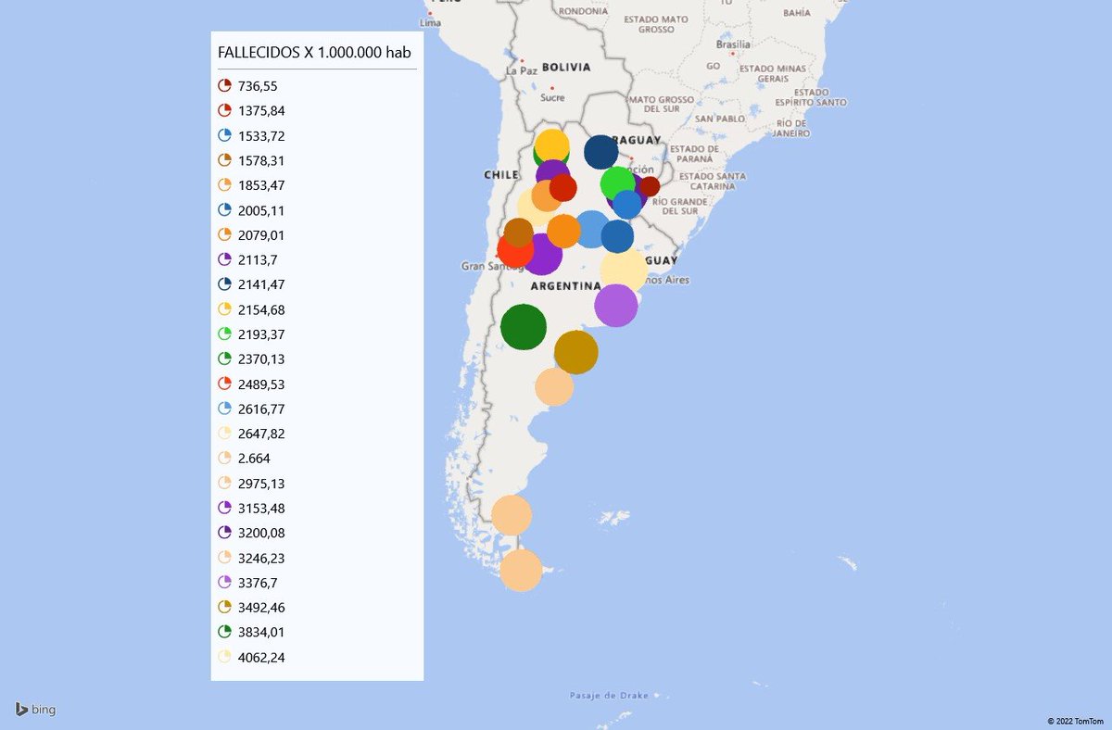Select legend entry 2.664

pos(254,459)
